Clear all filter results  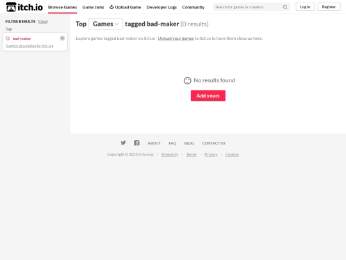pyautogui.click(x=43, y=21)
